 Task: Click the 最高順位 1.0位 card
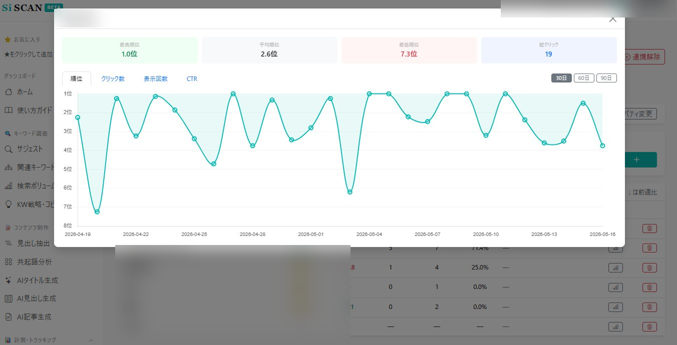click(129, 50)
